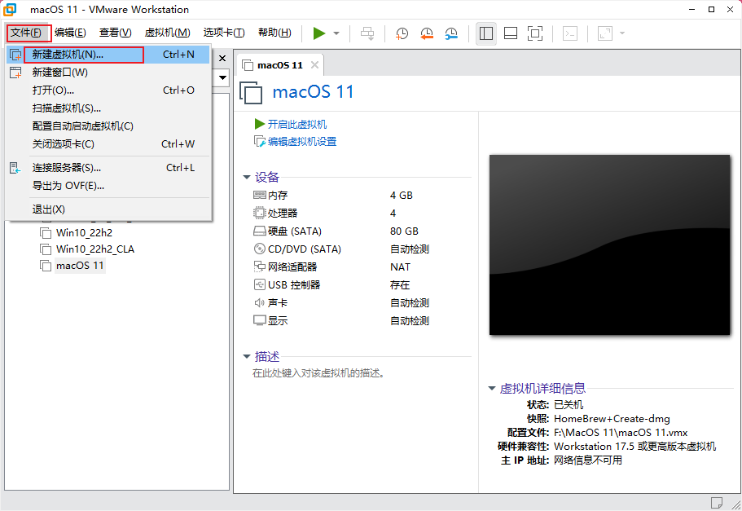Open the 帮助(H) menu
This screenshot has width=742, height=511.
click(x=274, y=33)
